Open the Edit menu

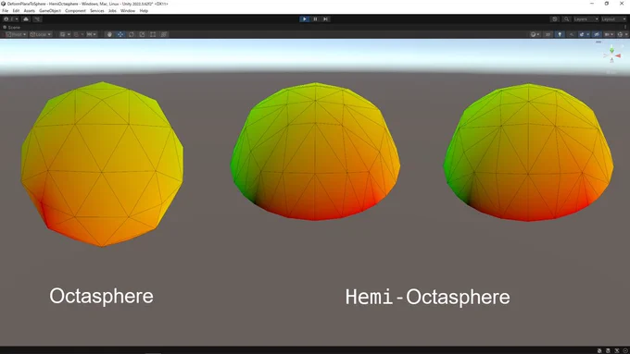coord(16,11)
